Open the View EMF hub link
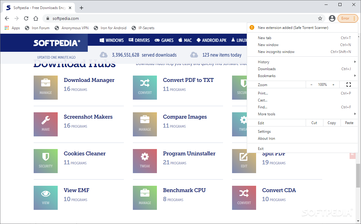The width and height of the screenshot is (361, 224). (76, 190)
